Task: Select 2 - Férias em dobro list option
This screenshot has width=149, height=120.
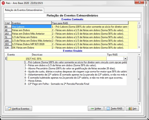Action: point(60,65)
